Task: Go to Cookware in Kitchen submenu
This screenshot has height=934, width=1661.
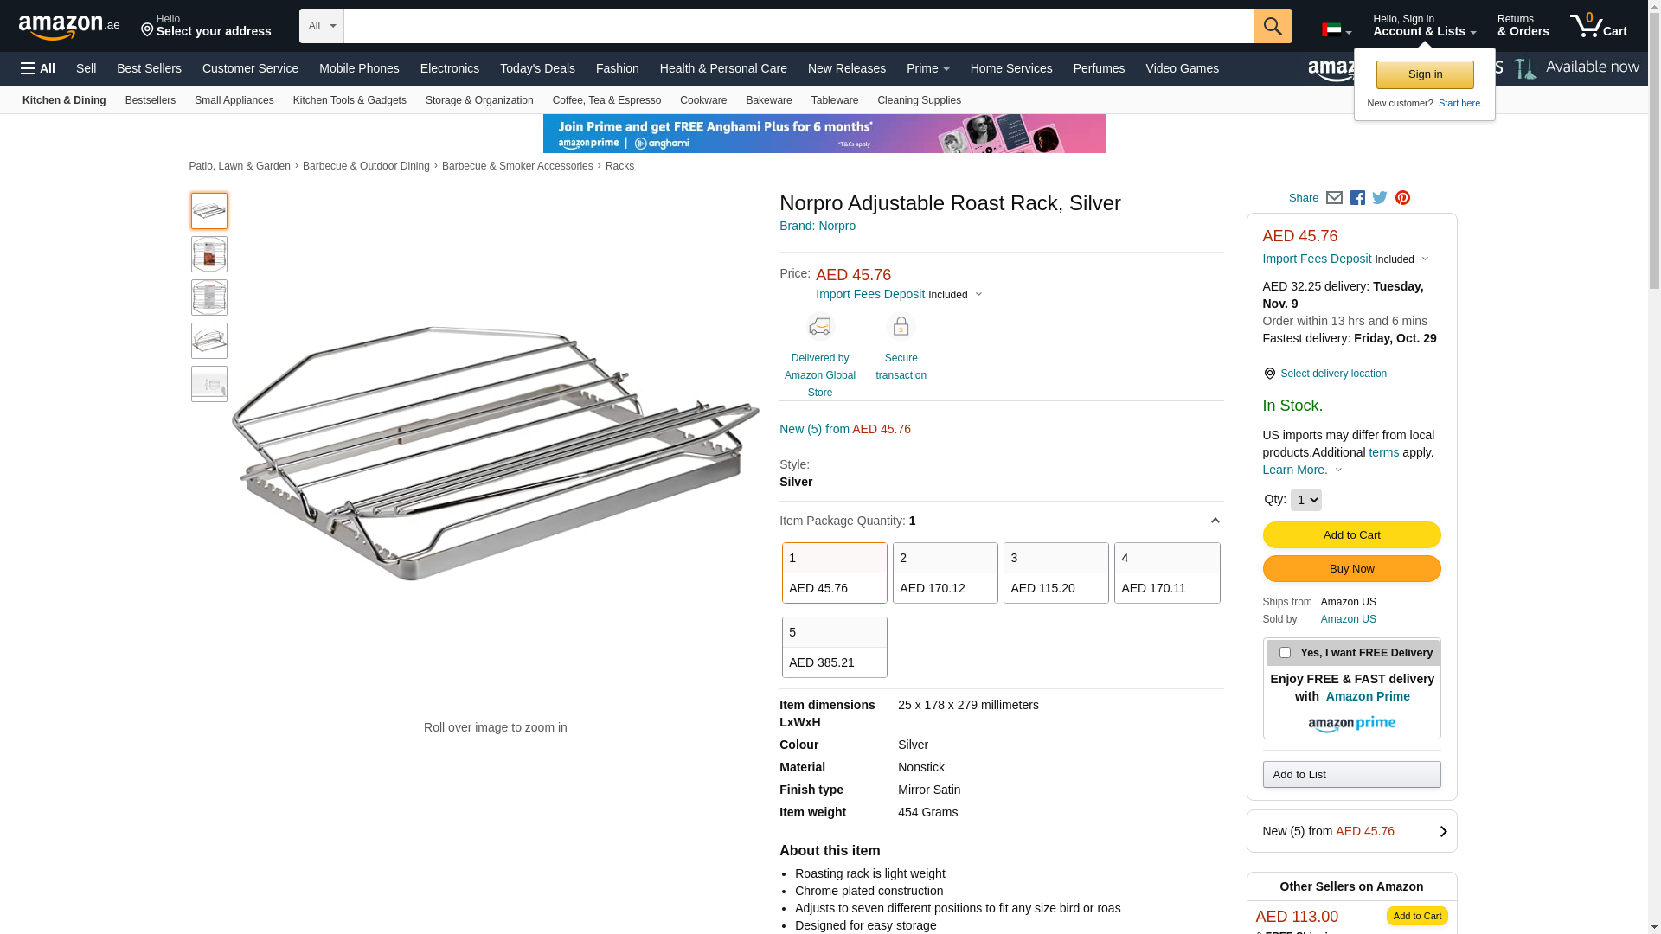Action: click(702, 100)
